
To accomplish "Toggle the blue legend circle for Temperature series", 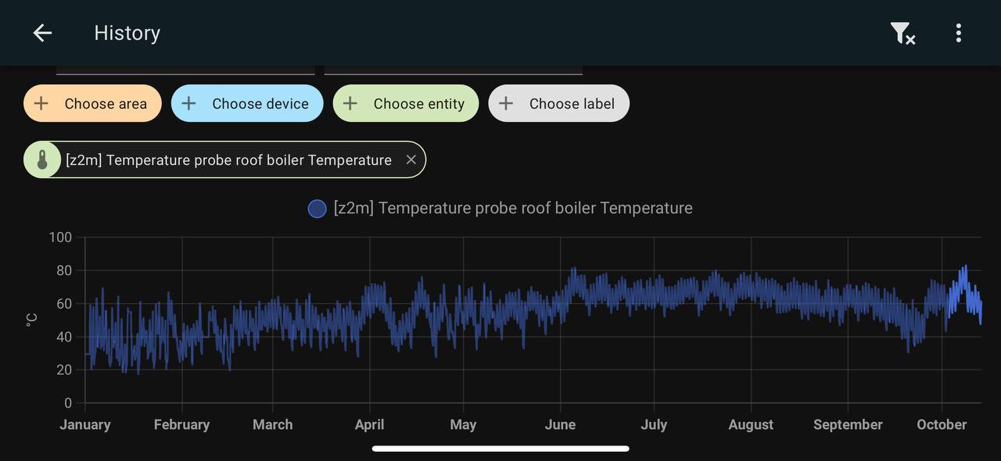I will (317, 209).
